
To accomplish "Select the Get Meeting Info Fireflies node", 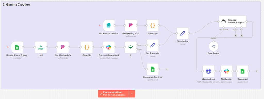I will pyautogui.click(x=63, y=47).
